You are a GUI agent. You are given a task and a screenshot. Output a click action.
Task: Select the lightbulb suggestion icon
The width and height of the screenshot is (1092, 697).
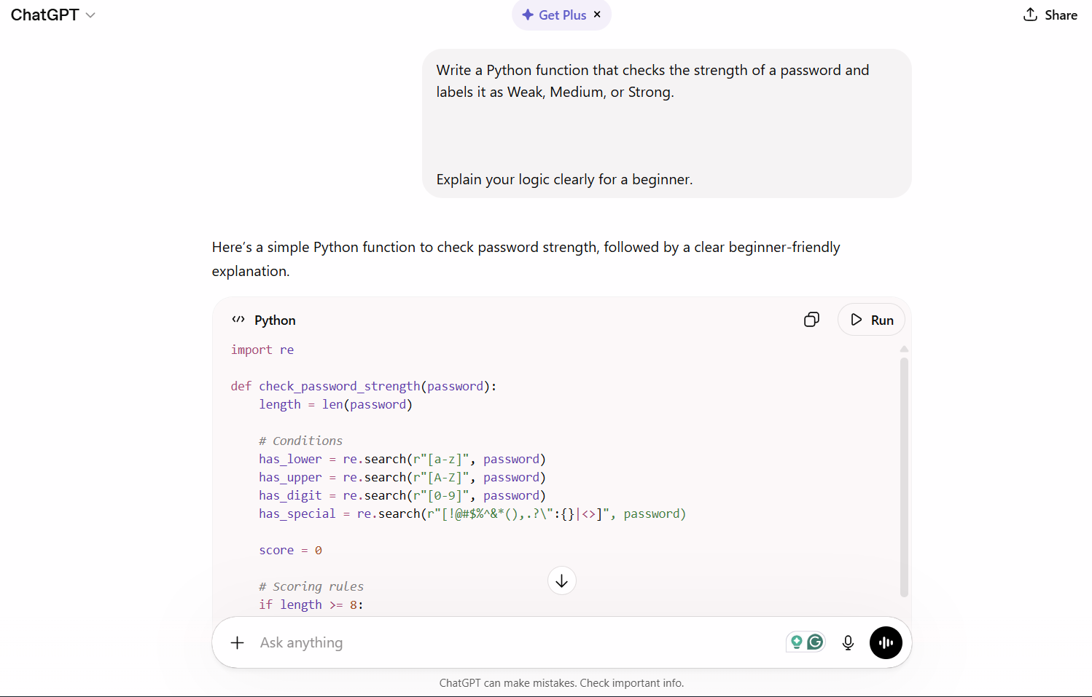[x=796, y=642]
